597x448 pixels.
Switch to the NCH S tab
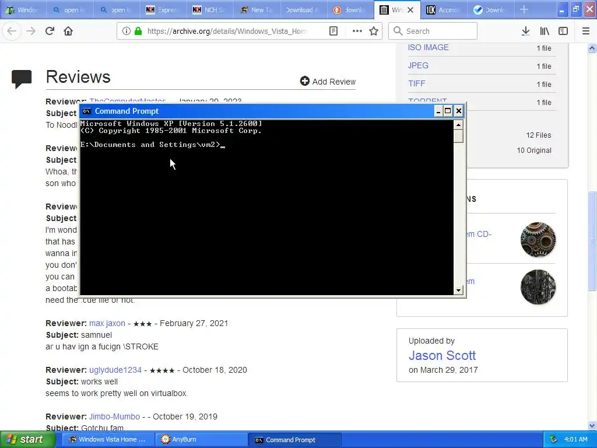click(209, 10)
